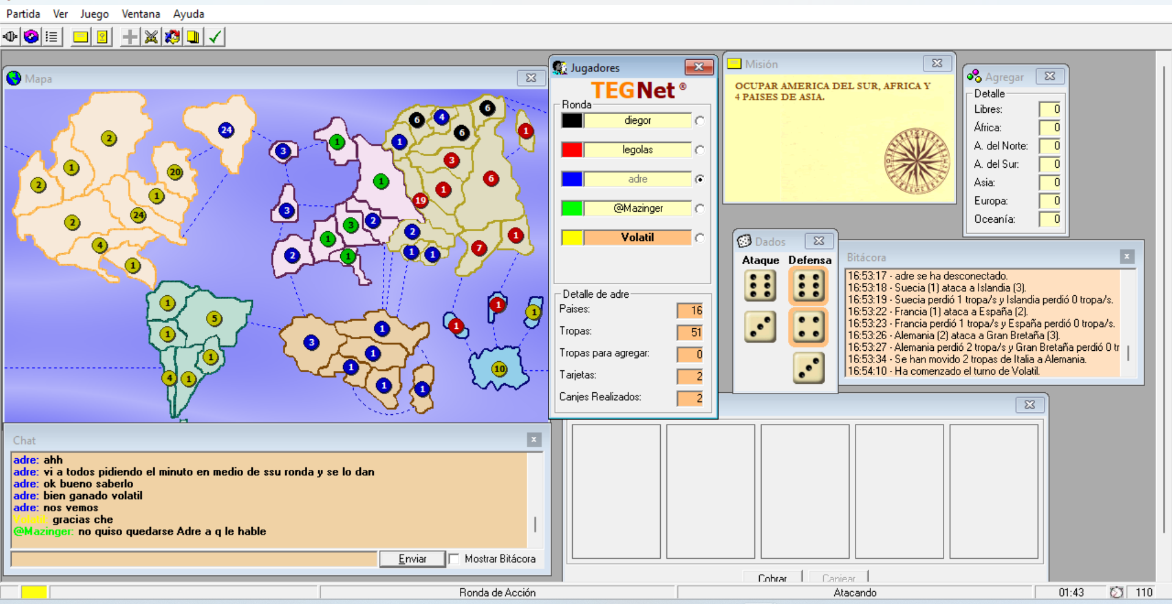Viewport: 1172px width, 604px height.
Task: Click the red color swatch for legolas
Action: 572,150
